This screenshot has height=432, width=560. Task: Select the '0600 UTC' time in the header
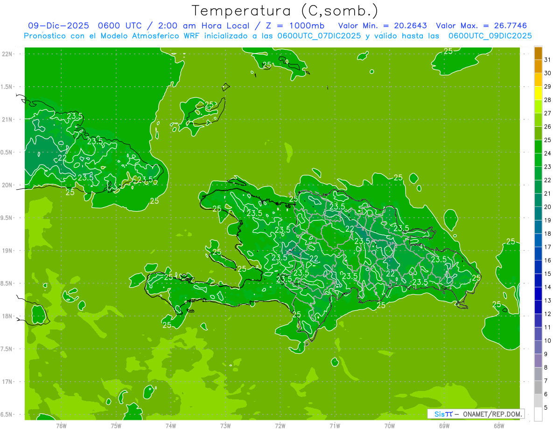pos(119,26)
